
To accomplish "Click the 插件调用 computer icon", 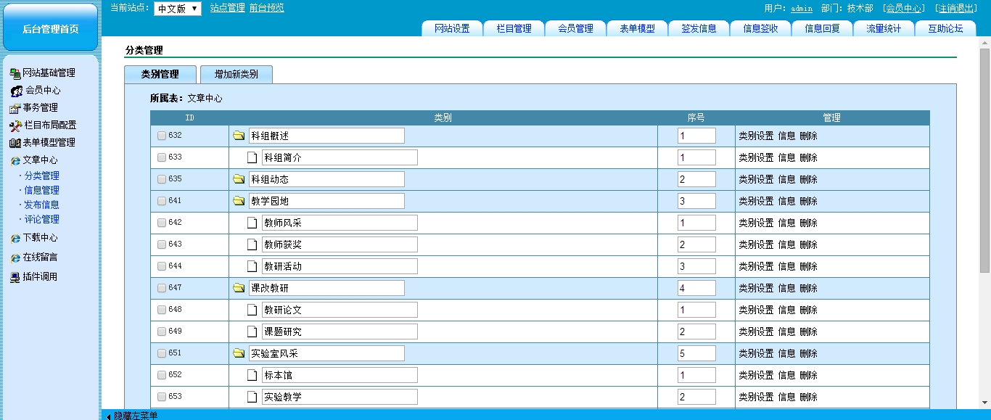I will [x=15, y=277].
